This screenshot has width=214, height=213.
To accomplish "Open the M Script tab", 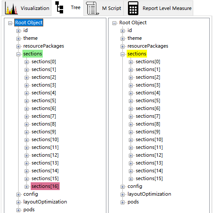I will coord(103,8).
